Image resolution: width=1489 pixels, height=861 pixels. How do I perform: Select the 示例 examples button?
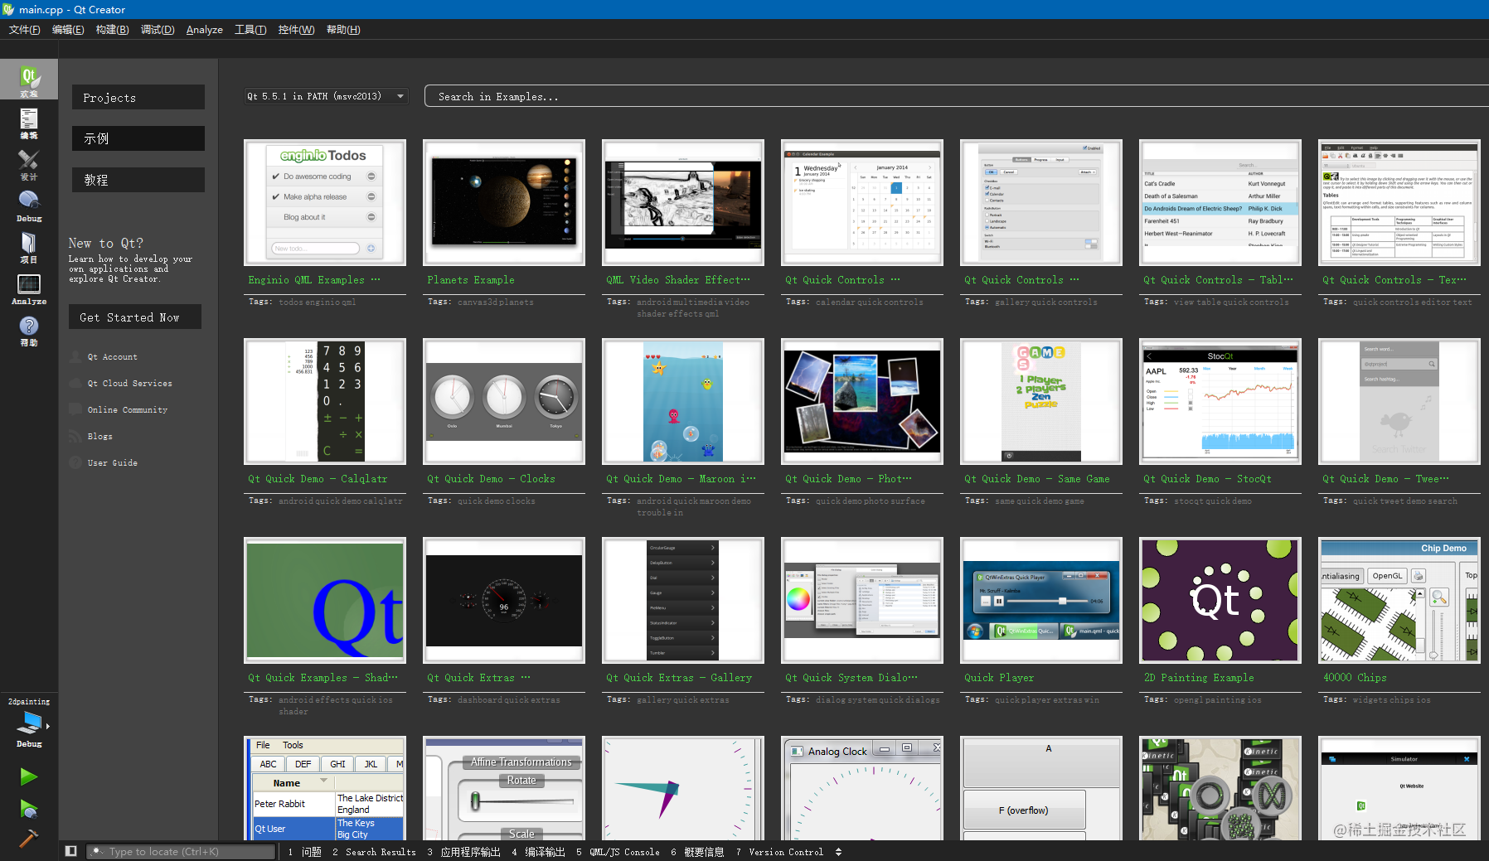(x=138, y=138)
